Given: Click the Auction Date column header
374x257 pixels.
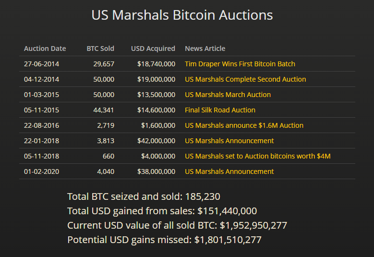Looking at the screenshot, I should pos(45,49).
